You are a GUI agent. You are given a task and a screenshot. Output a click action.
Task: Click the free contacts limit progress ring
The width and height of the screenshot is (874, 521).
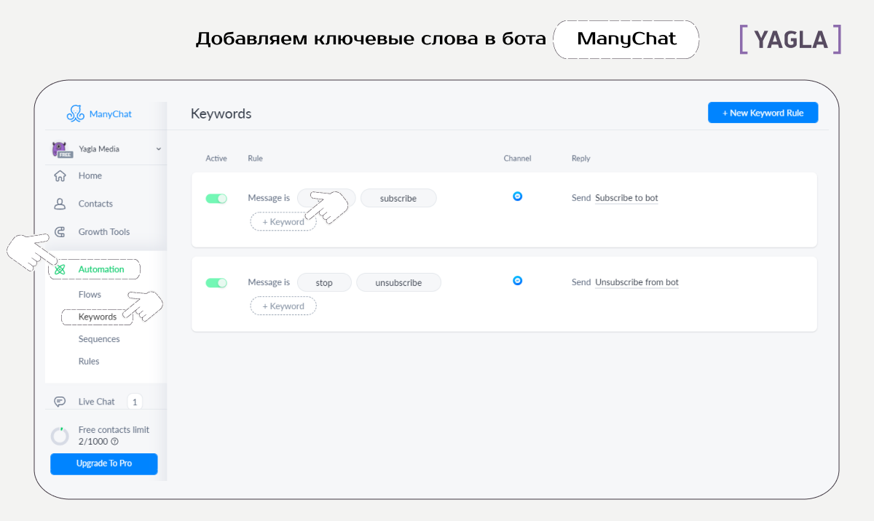coord(60,436)
